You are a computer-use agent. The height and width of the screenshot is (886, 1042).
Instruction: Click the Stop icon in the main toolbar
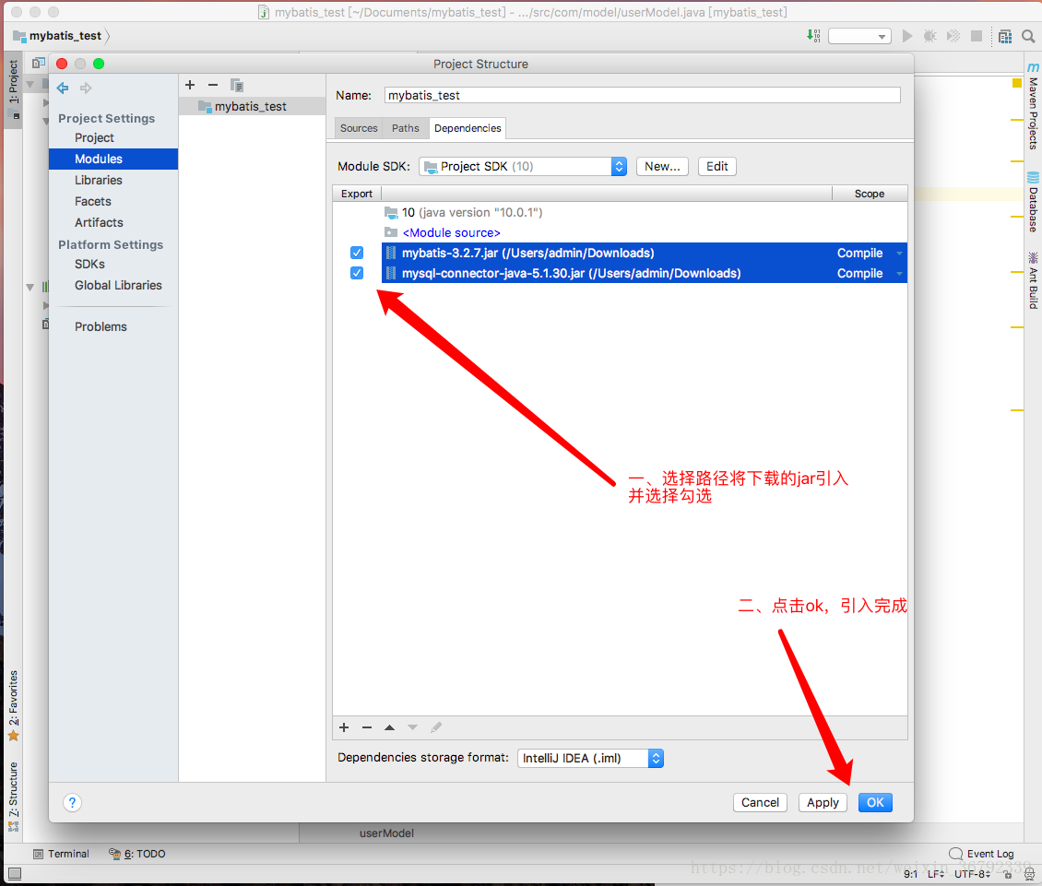pyautogui.click(x=977, y=36)
